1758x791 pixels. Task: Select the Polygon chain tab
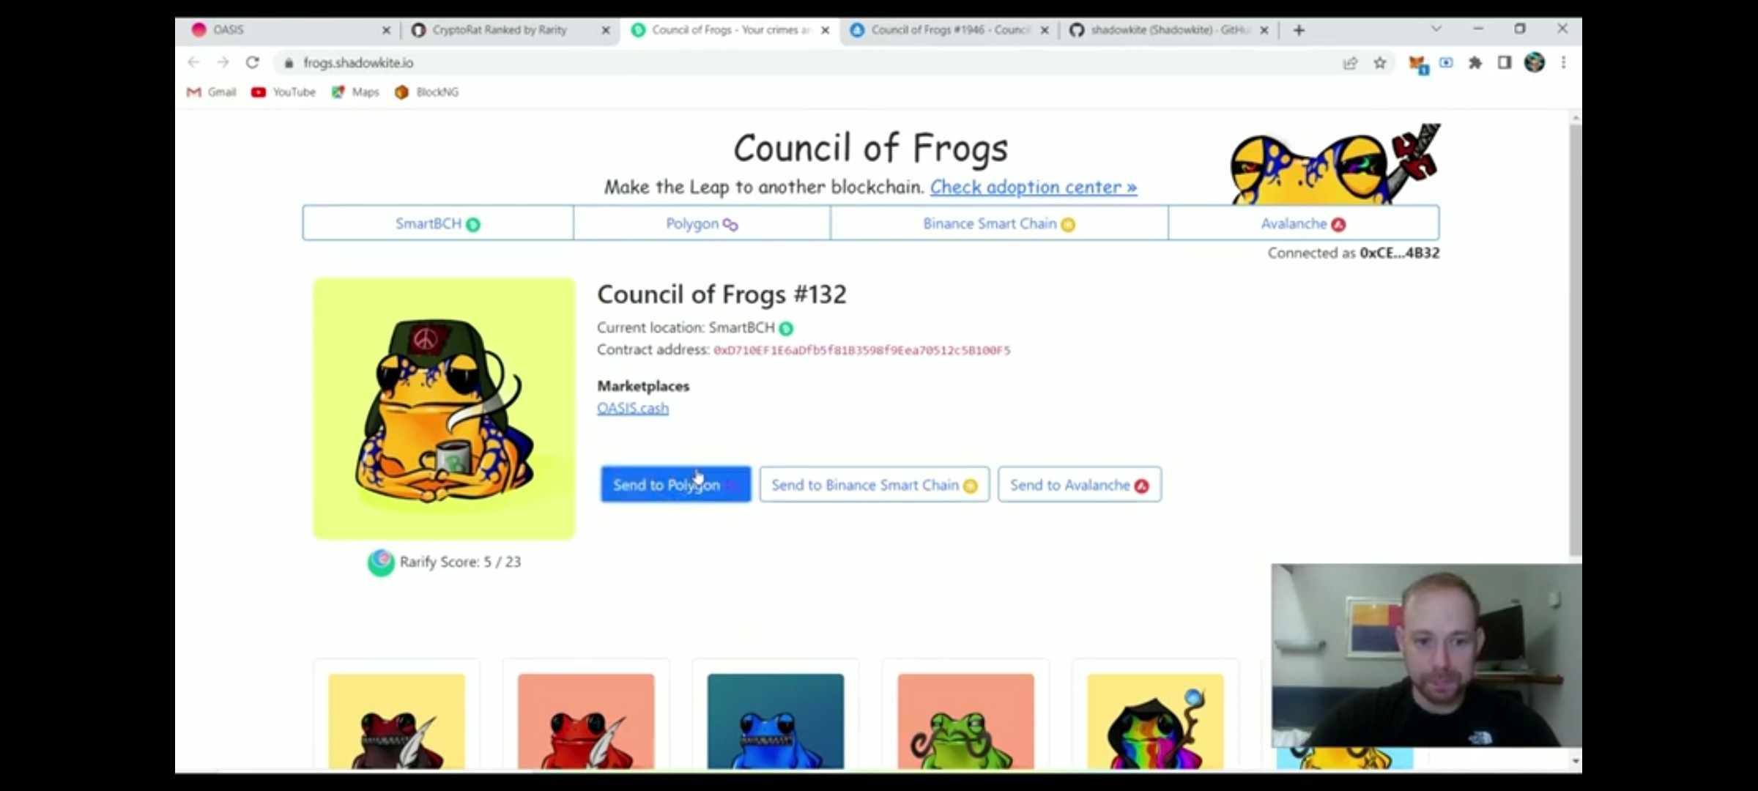(x=702, y=223)
